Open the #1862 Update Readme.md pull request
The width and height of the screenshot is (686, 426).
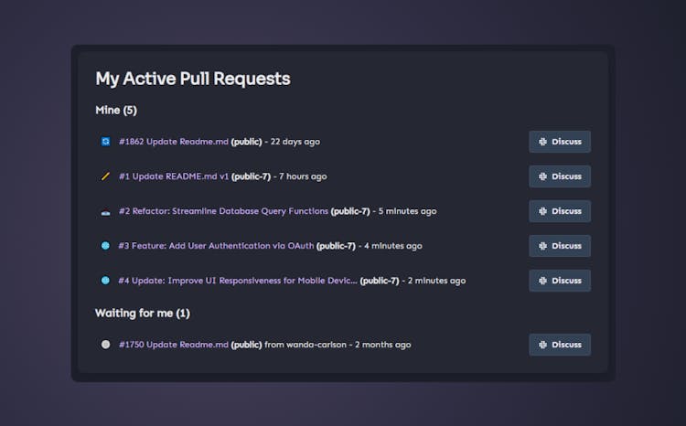pyautogui.click(x=173, y=142)
